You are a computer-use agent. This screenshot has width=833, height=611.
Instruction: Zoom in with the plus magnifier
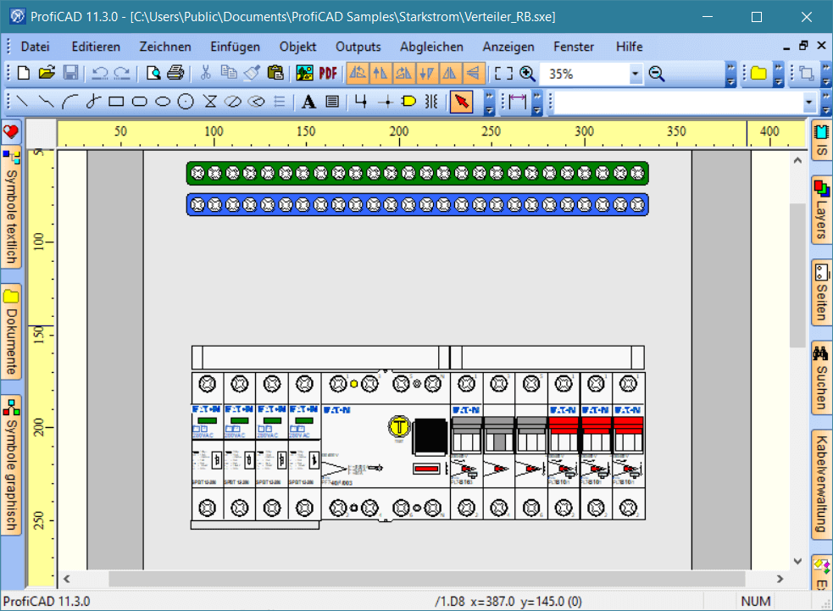pos(528,74)
